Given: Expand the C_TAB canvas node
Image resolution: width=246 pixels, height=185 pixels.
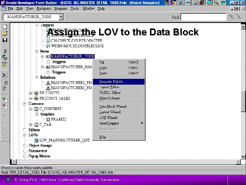Looking at the screenshot, I should (x=31, y=125).
